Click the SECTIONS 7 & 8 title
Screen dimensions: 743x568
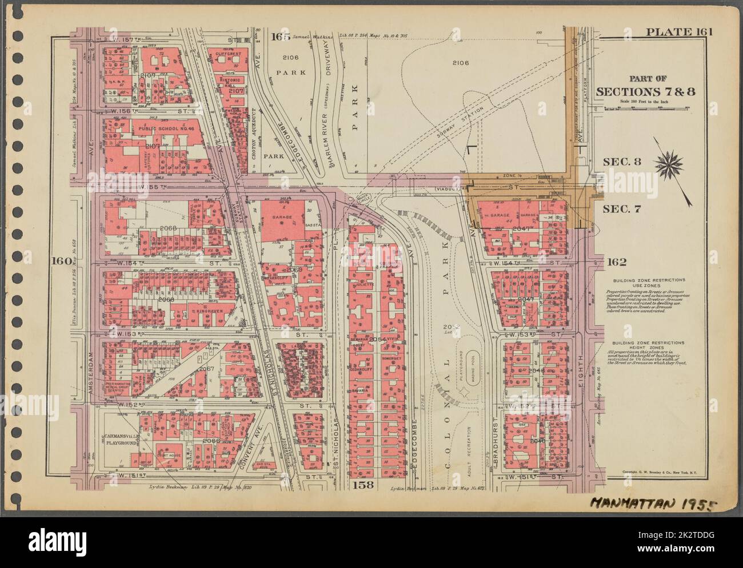(x=646, y=92)
